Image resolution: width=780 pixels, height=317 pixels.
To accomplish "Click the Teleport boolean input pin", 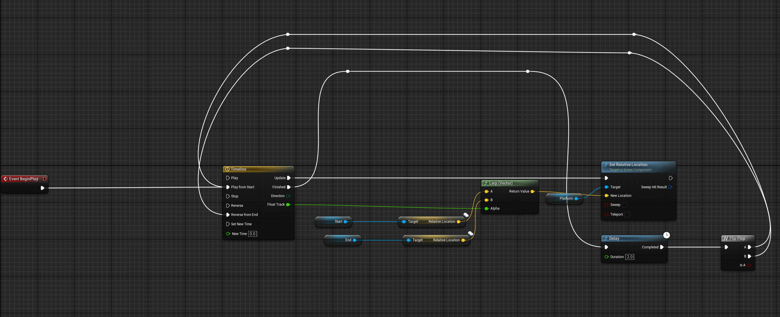I will (606, 214).
